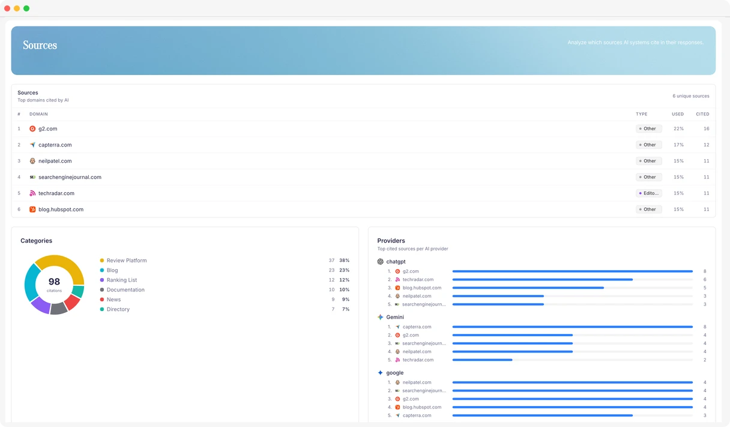Screen dimensions: 730x427
Task: Click the g2.com favicon in Sources table
Action: point(32,129)
